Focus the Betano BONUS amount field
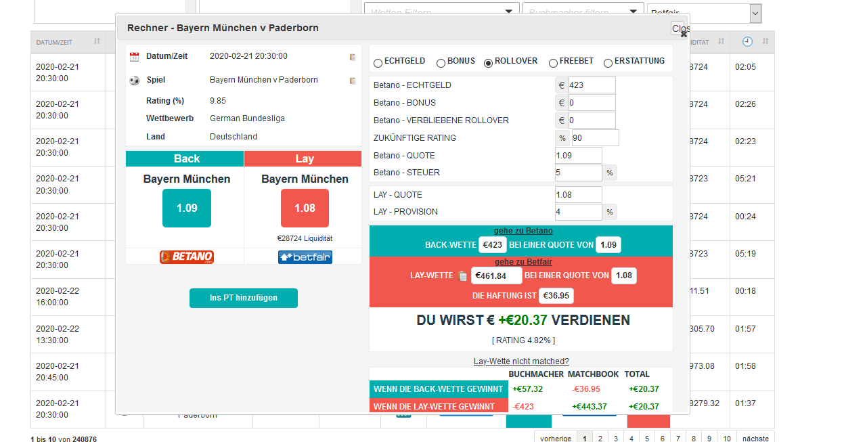The width and height of the screenshot is (844, 442). [x=592, y=103]
